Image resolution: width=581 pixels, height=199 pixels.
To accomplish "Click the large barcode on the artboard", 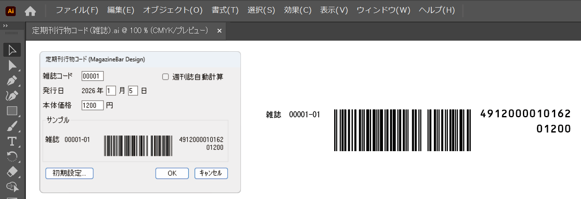I will coord(402,130).
